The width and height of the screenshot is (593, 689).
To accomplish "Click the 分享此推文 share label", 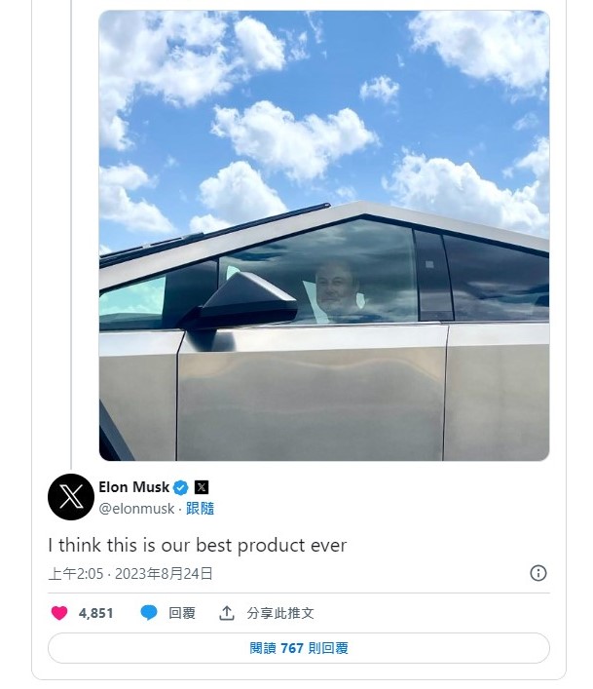I will click(280, 613).
